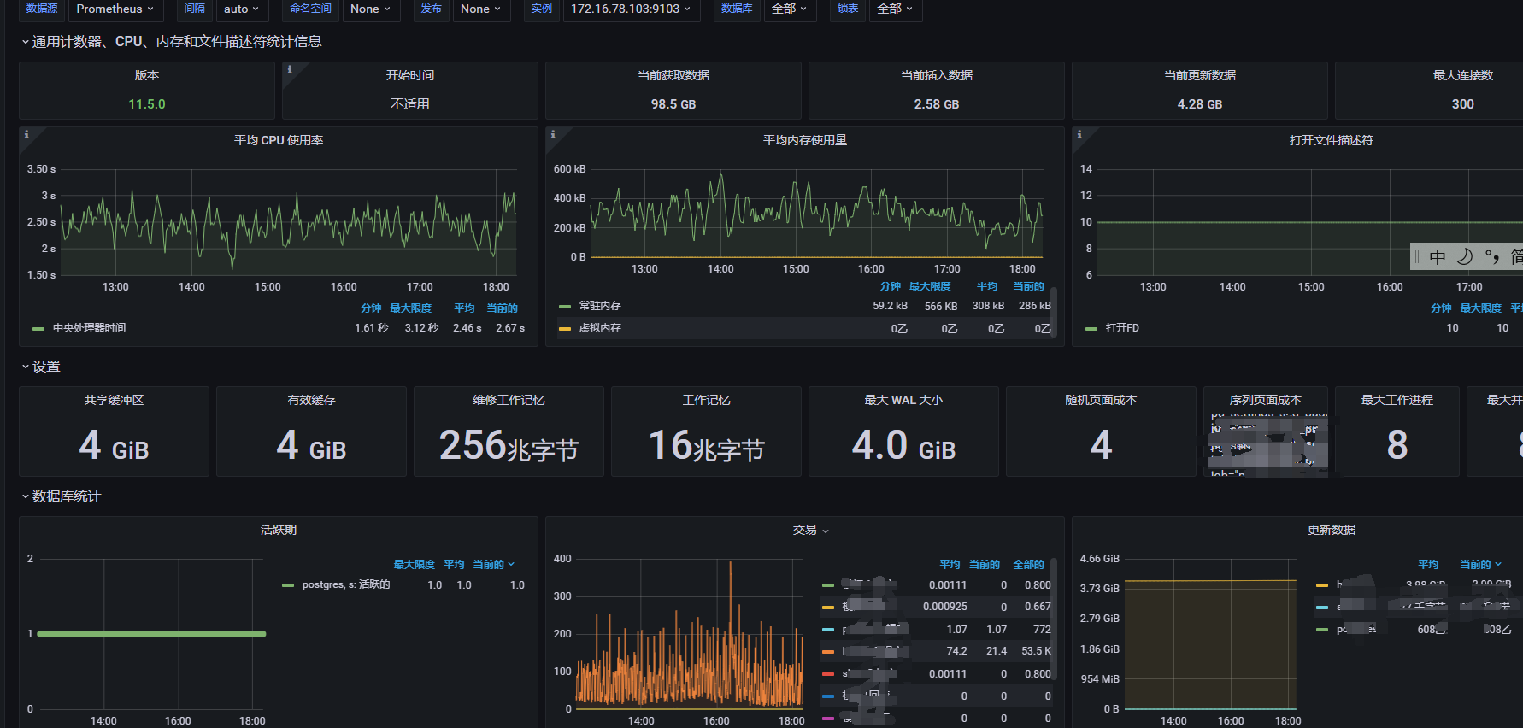
Task: Click memory legend scrollbar
Action: coord(1054,311)
